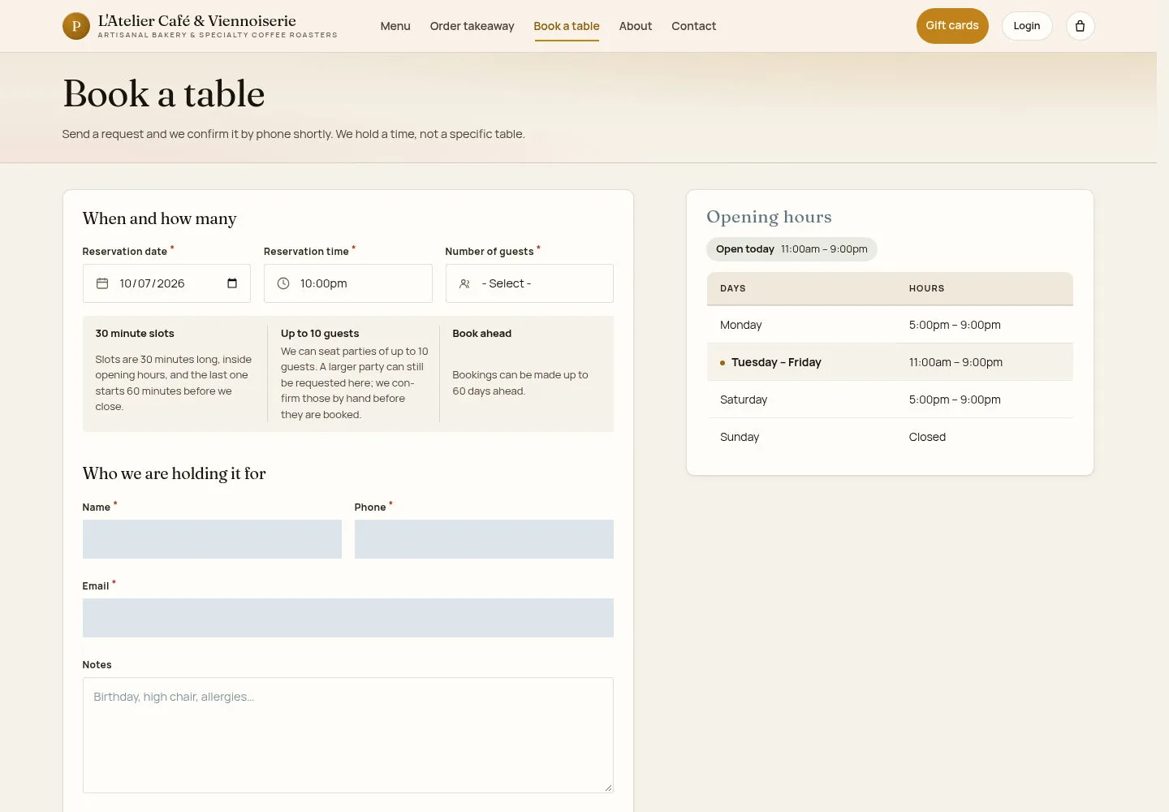Click the L'Atelier Café & Viennoiserie site title
This screenshot has height=812, width=1169.
197,21
